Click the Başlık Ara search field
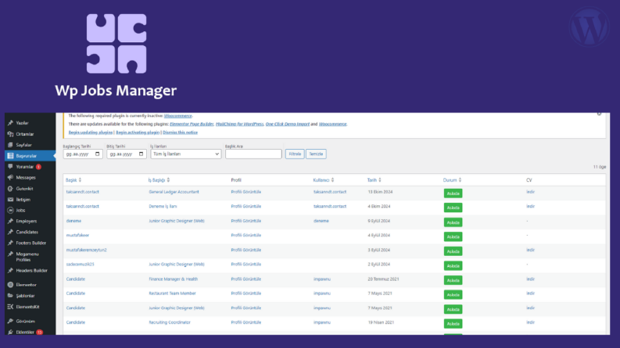 pos(253,154)
